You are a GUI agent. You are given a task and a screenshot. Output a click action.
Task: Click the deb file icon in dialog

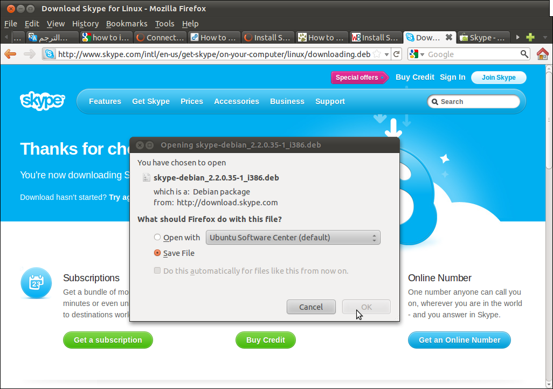146,177
